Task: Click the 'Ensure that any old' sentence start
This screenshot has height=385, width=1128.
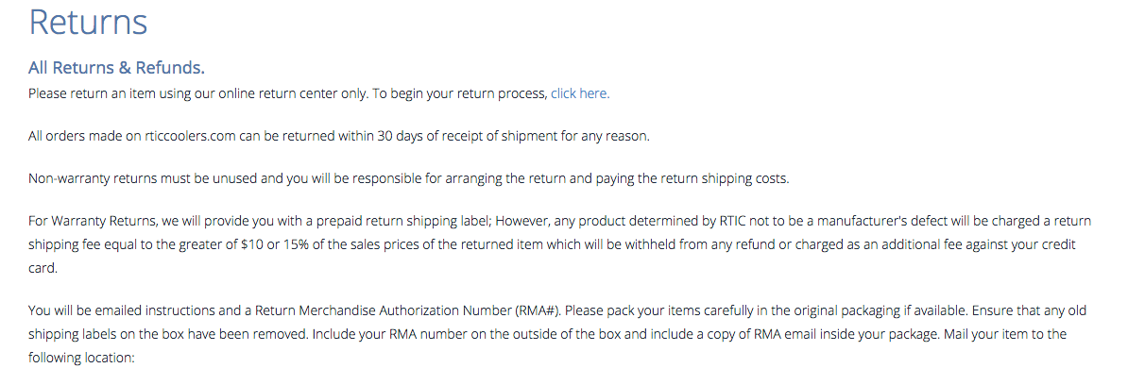Action: pyautogui.click(x=1029, y=311)
